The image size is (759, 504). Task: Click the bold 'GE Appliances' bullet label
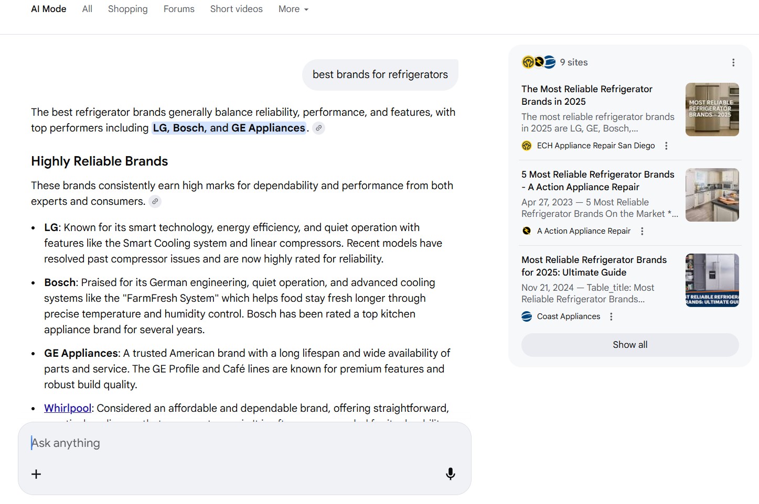coord(81,353)
